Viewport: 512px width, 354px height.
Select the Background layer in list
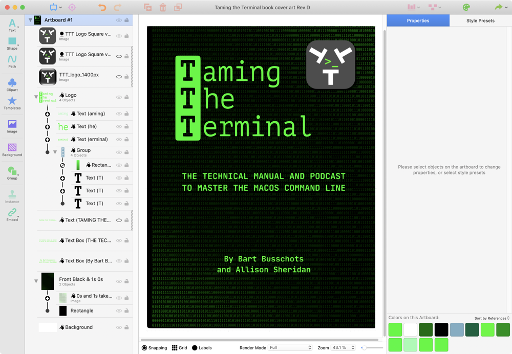[78, 327]
